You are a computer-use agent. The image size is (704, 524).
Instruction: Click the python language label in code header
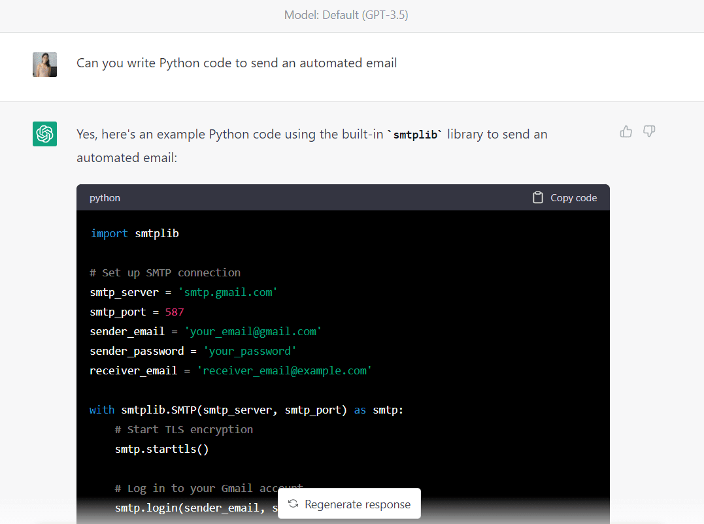tap(105, 198)
